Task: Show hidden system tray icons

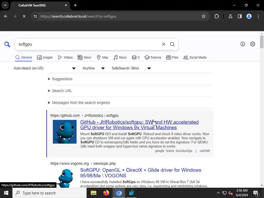Action: tap(218, 193)
